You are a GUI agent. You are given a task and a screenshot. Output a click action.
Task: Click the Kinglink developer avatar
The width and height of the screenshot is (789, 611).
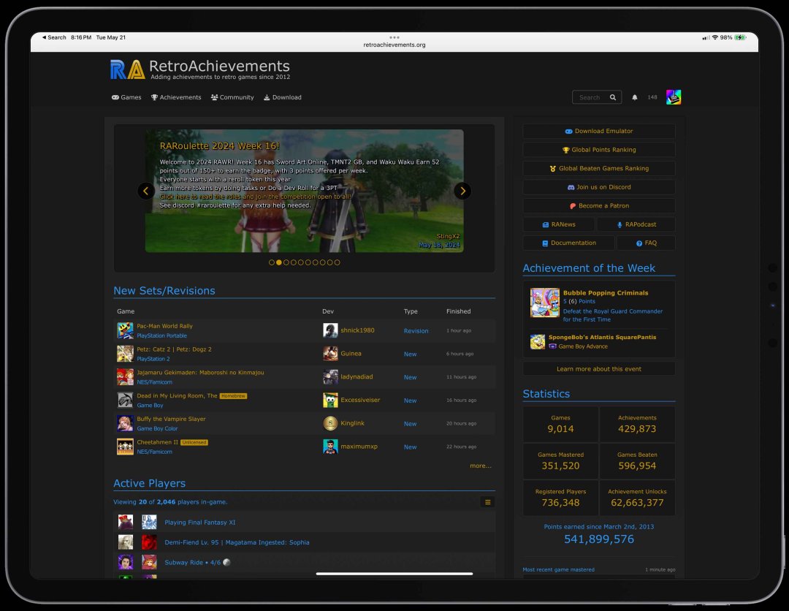point(330,423)
